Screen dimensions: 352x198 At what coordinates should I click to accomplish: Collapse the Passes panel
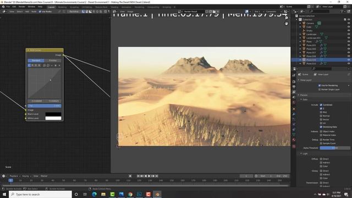click(x=299, y=95)
